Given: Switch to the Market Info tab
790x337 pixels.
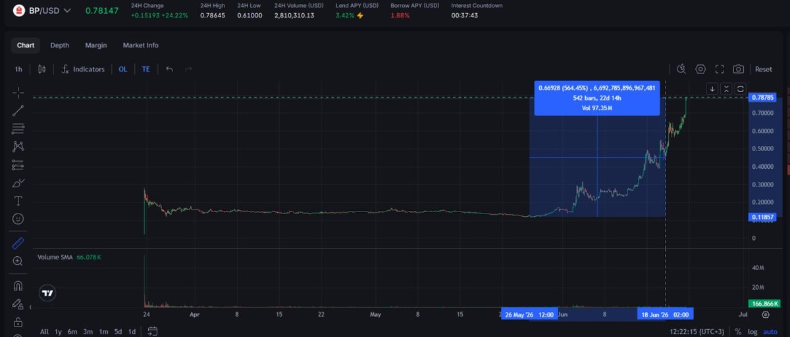Looking at the screenshot, I should point(140,45).
